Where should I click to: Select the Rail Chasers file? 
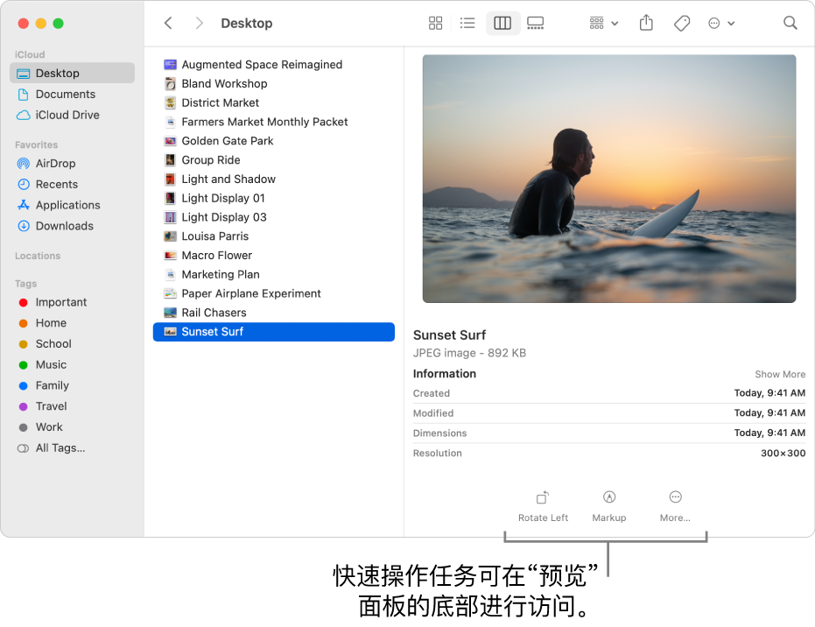click(274, 313)
